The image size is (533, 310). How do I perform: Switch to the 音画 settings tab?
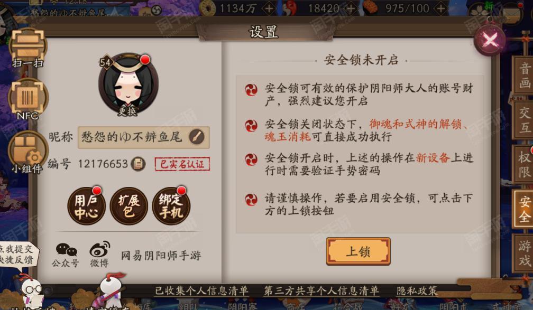pyautogui.click(x=523, y=76)
